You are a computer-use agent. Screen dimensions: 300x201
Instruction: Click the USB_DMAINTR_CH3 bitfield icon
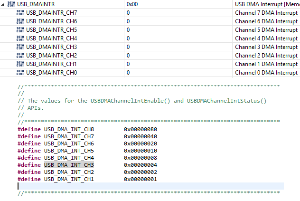(x=20, y=47)
